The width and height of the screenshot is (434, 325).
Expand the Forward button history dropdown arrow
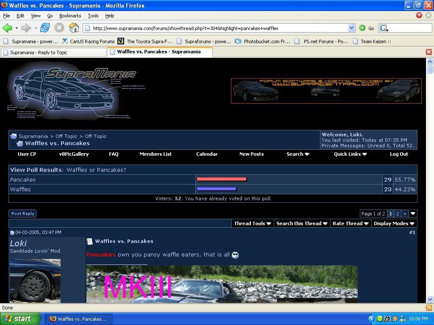pyautogui.click(x=36, y=28)
